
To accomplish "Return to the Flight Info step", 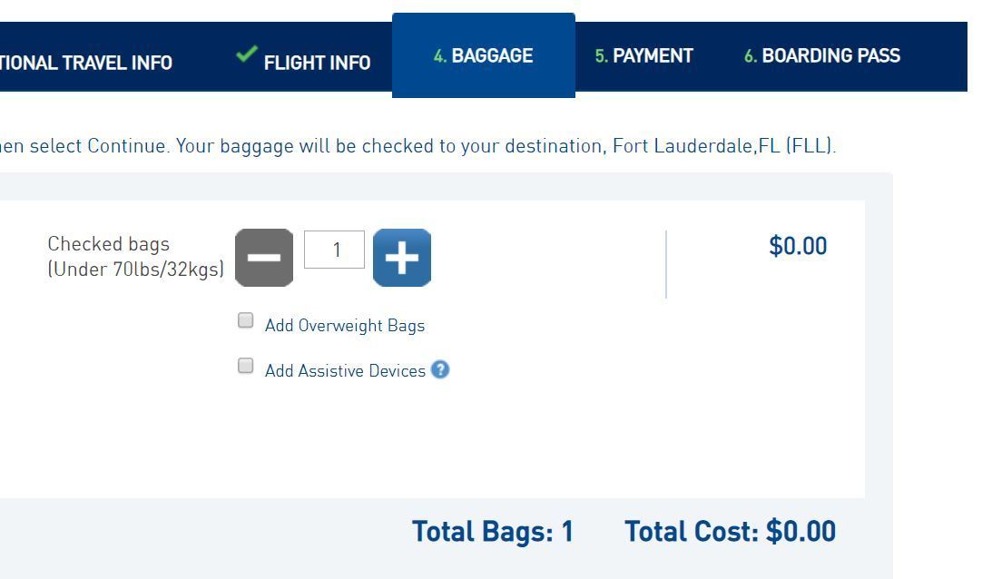I will pos(316,63).
